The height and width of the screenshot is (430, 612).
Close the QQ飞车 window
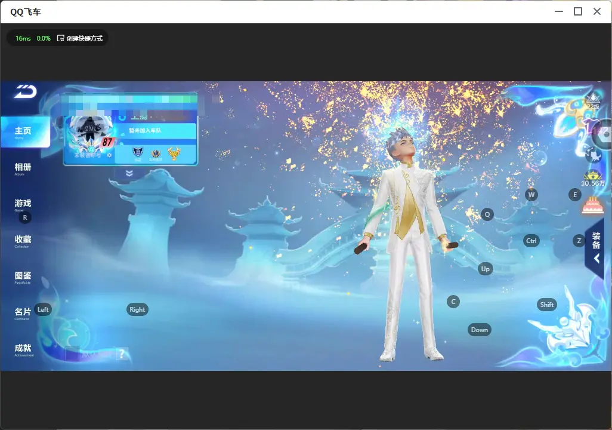(x=597, y=12)
